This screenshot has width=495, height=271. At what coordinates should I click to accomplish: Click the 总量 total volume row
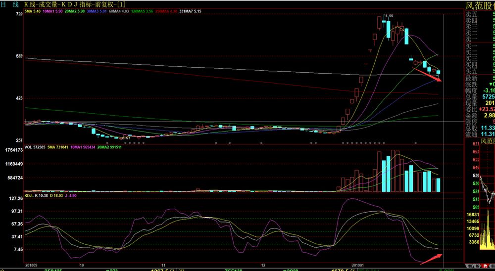point(480,97)
